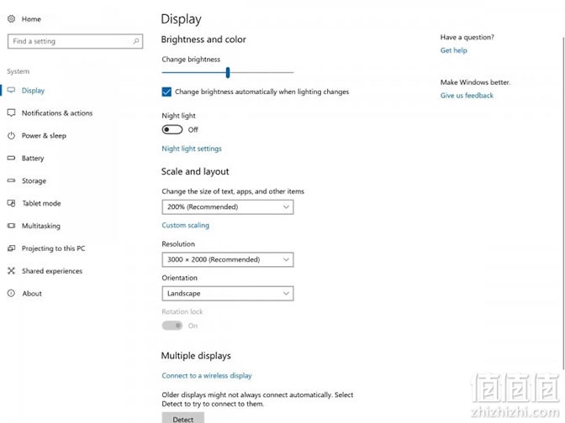Image resolution: width=565 pixels, height=423 pixels.
Task: Expand the 3000 × 2000 Resolution dropdown
Action: 228,259
